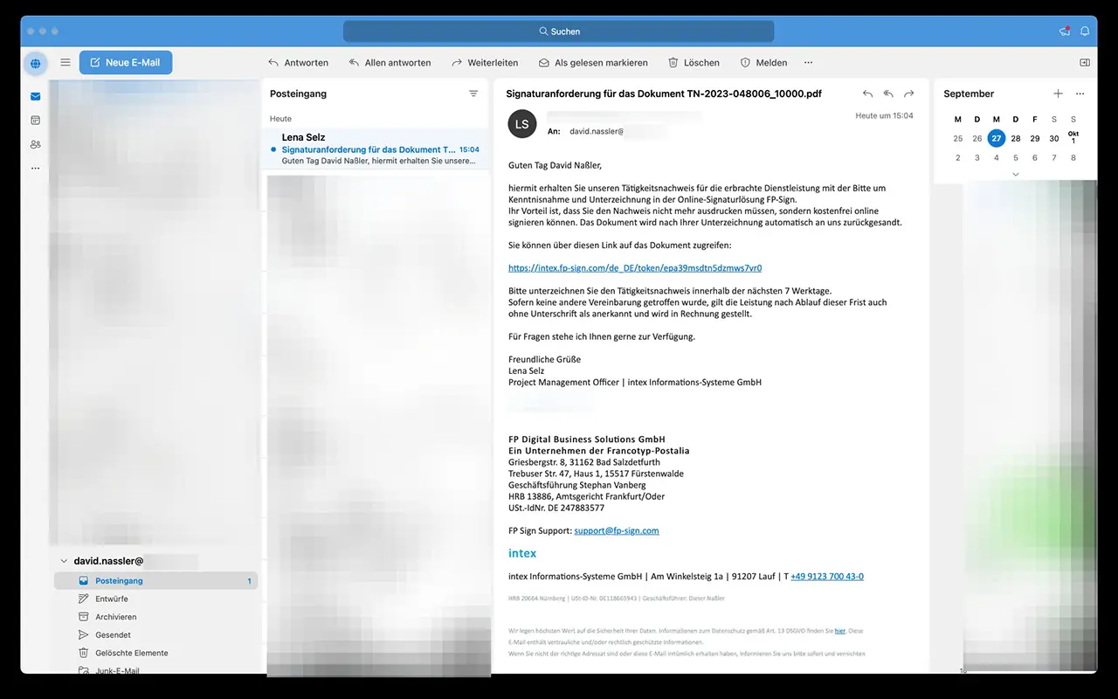1118x699 pixels.
Task: Click the forward arrow in message header
Action: [x=908, y=93]
